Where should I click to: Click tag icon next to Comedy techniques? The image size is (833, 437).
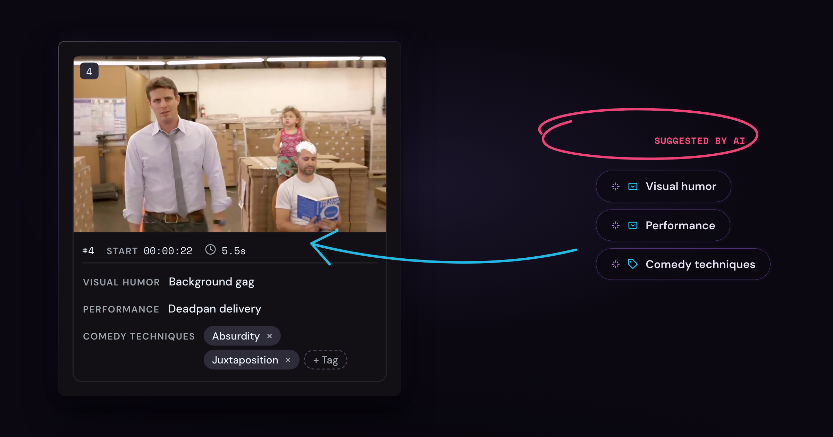(633, 264)
